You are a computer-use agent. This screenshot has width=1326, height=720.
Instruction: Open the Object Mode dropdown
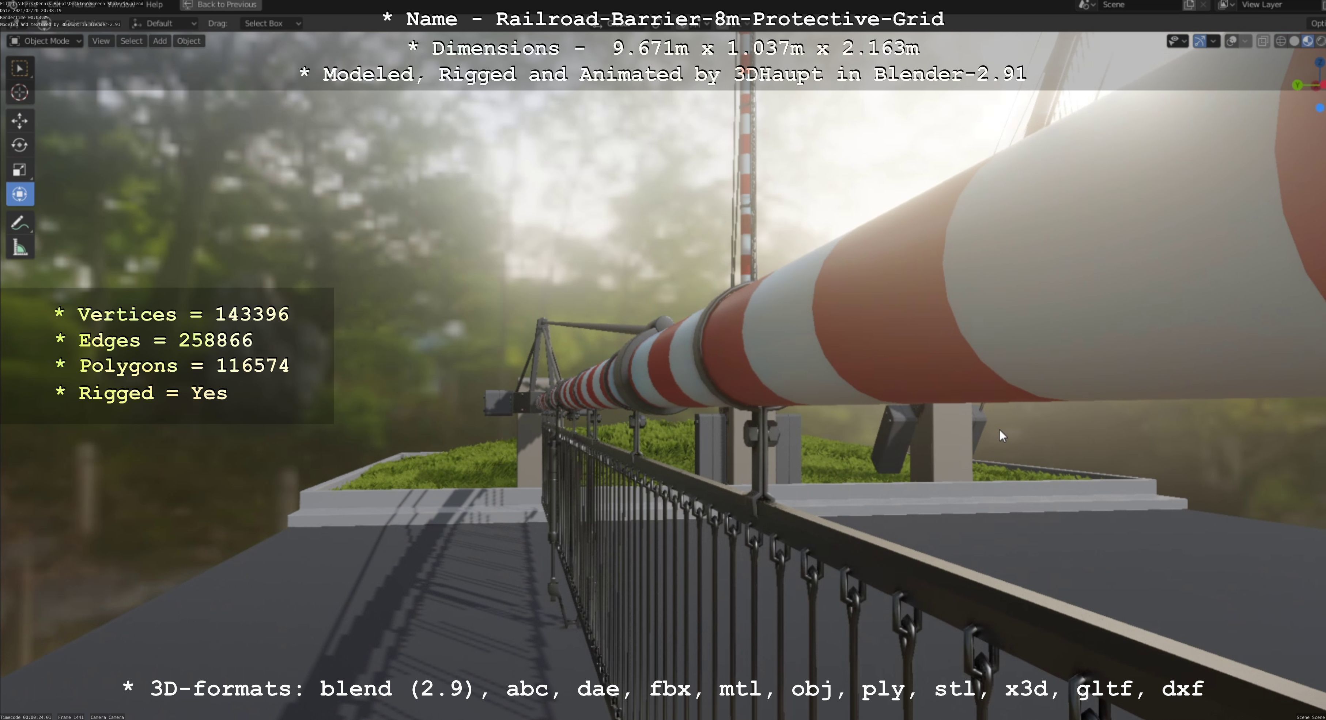45,41
